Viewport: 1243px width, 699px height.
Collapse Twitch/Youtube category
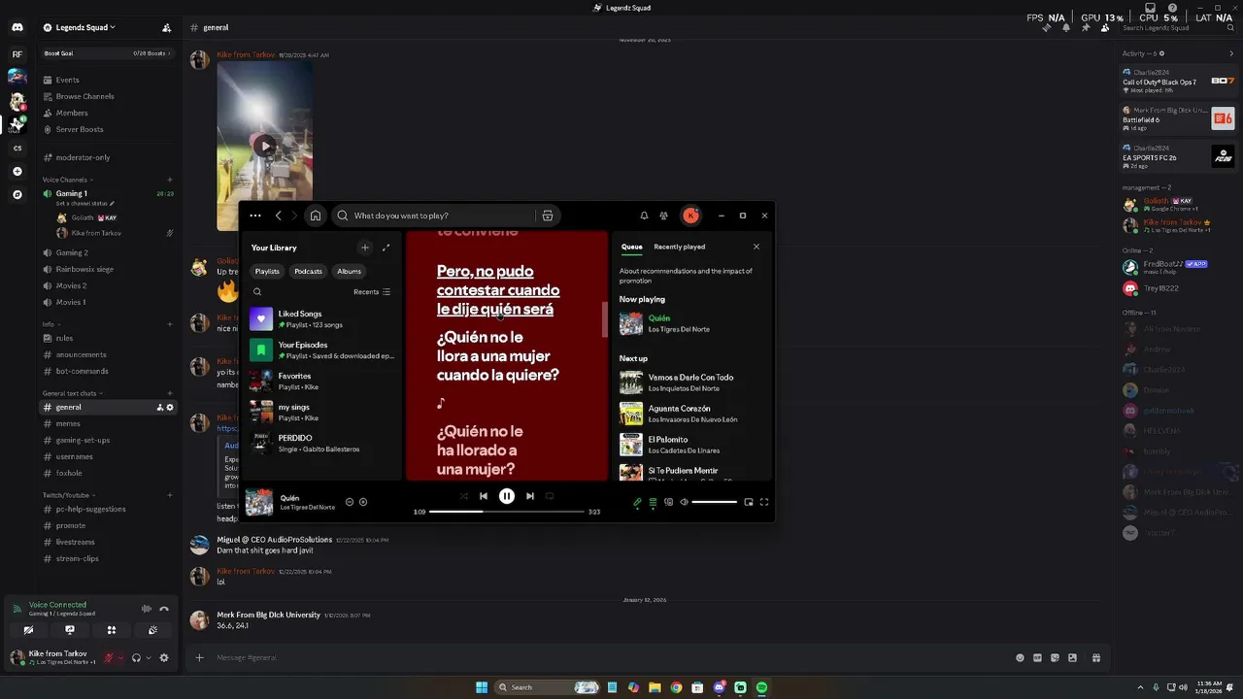coord(67,495)
